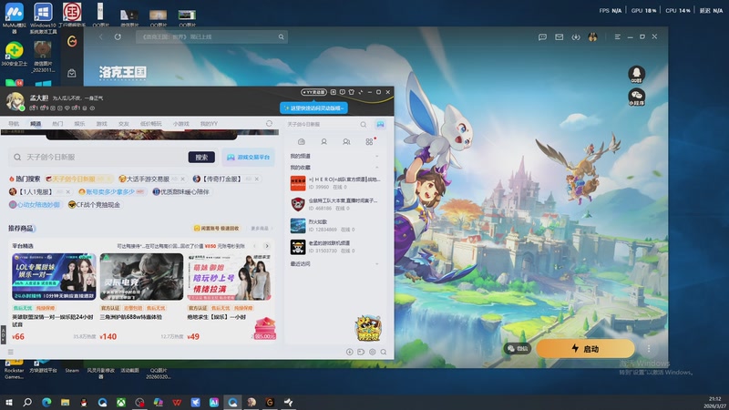The height and width of the screenshot is (410, 729).
Task: Open 更多商品 link arrow
Action: pos(262,229)
